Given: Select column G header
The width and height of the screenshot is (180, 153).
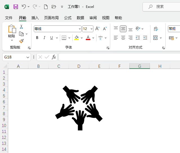Looking at the screenshot, I should (139, 66).
